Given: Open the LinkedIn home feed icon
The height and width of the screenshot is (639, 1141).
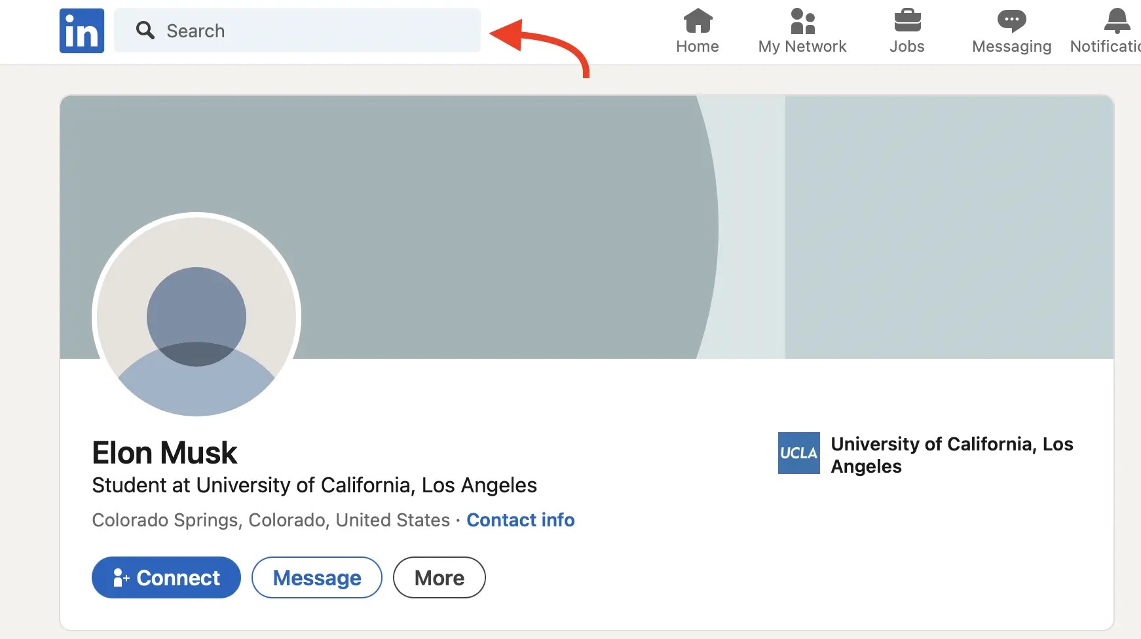Looking at the screenshot, I should 697,23.
